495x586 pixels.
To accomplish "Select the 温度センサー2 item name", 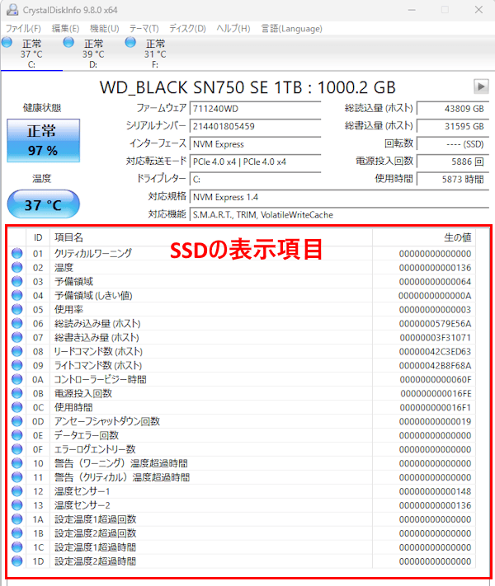I will point(82,505).
